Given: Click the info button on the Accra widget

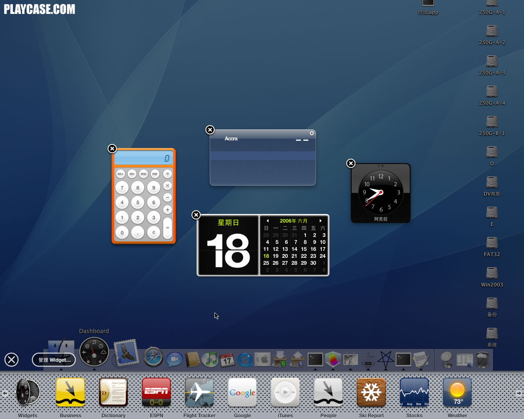Looking at the screenshot, I should click(312, 133).
